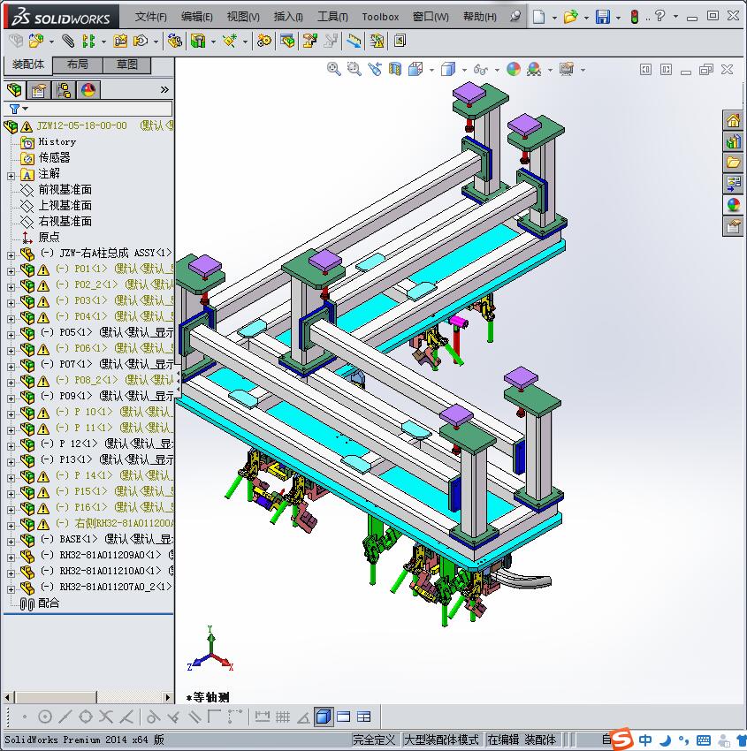Open SolidWorks Resources home icon in the task pane
Image resolution: width=747 pixels, height=751 pixels.
733,120
